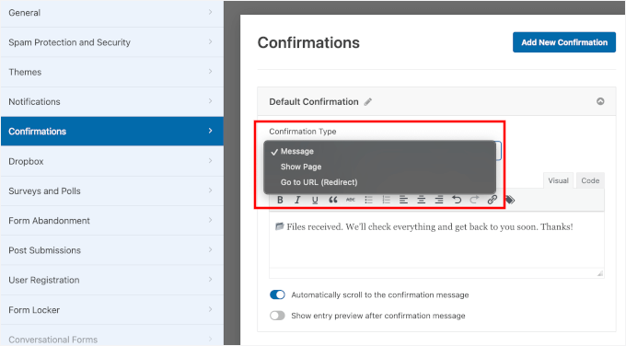Click chevron beside Dropbox
The height and width of the screenshot is (346, 626).
pos(211,160)
